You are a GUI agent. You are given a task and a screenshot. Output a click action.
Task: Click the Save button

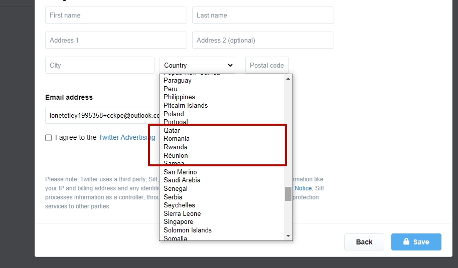(x=416, y=242)
